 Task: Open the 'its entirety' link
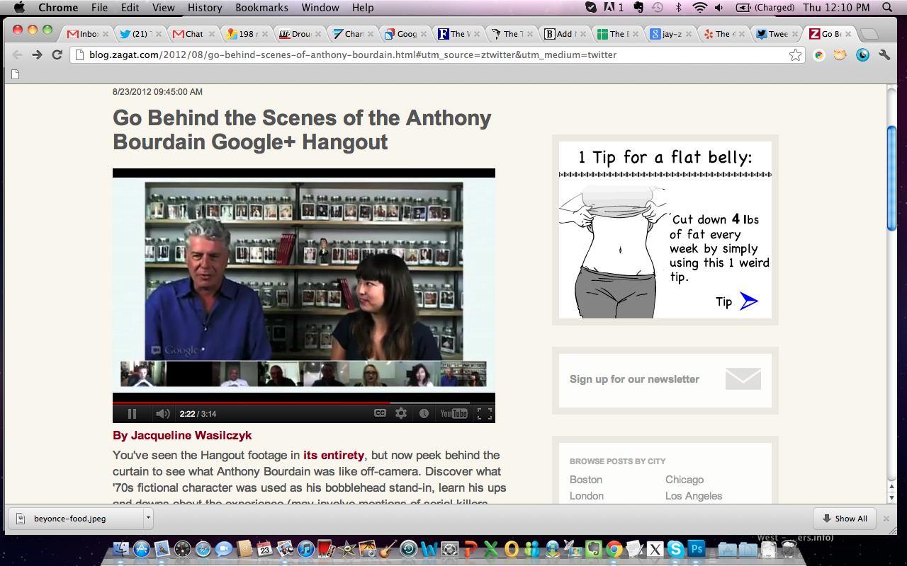334,455
